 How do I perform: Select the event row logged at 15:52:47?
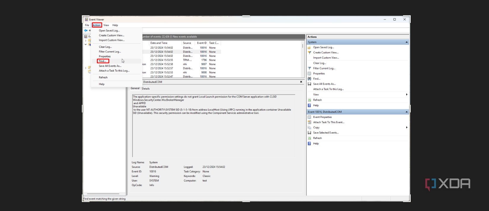coord(181,77)
